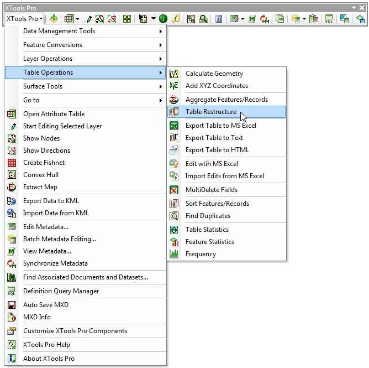The width and height of the screenshot is (369, 368).
Task: Open toolbar options arrow in title bar
Action: (354, 8)
